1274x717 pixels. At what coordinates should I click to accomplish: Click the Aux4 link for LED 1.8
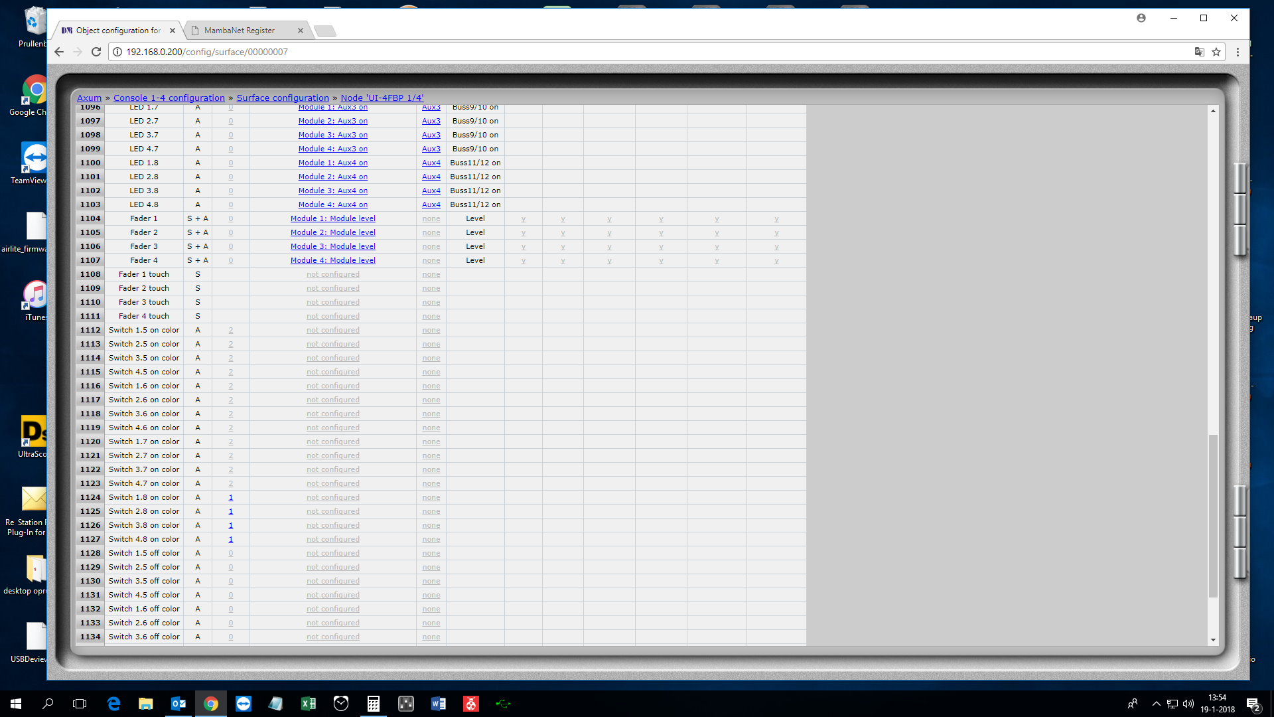tap(431, 163)
